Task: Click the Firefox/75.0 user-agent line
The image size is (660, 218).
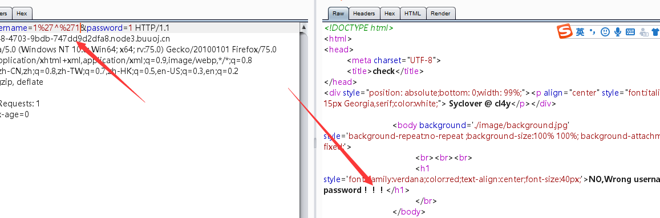Action: coord(138,50)
